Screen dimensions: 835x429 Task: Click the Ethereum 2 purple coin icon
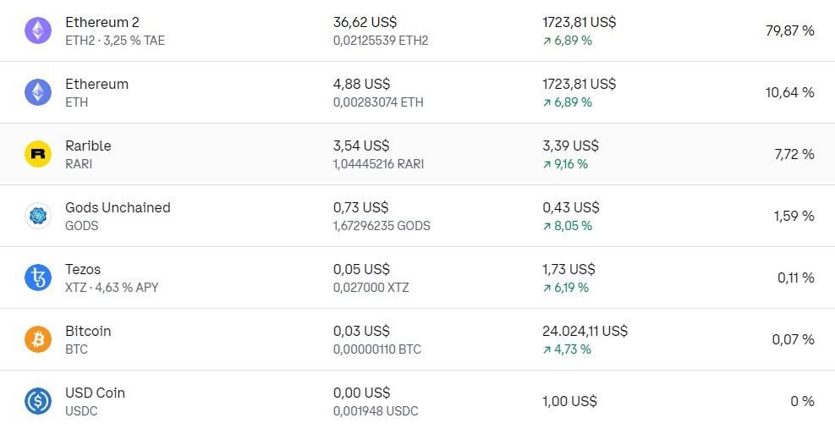point(38,30)
